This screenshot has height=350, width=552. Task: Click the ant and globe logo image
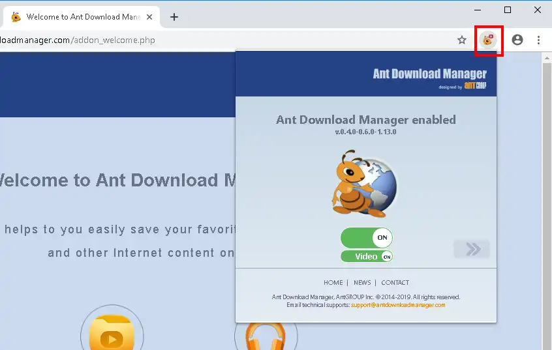364,183
